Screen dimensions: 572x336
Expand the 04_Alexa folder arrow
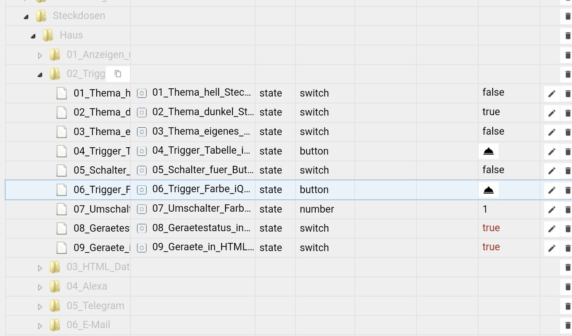click(40, 287)
